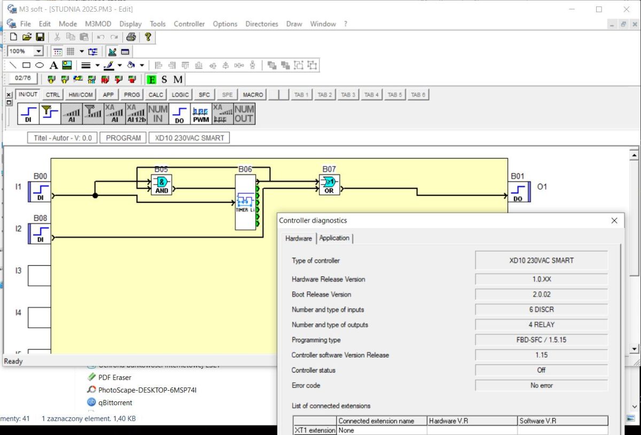Pick the DO discrete output block
This screenshot has height=435, width=641.
179,114
